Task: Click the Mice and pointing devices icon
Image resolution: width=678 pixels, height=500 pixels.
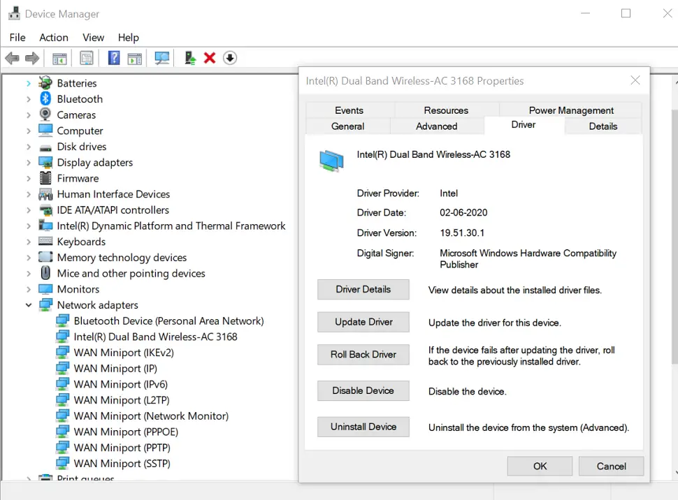Action: pos(45,272)
